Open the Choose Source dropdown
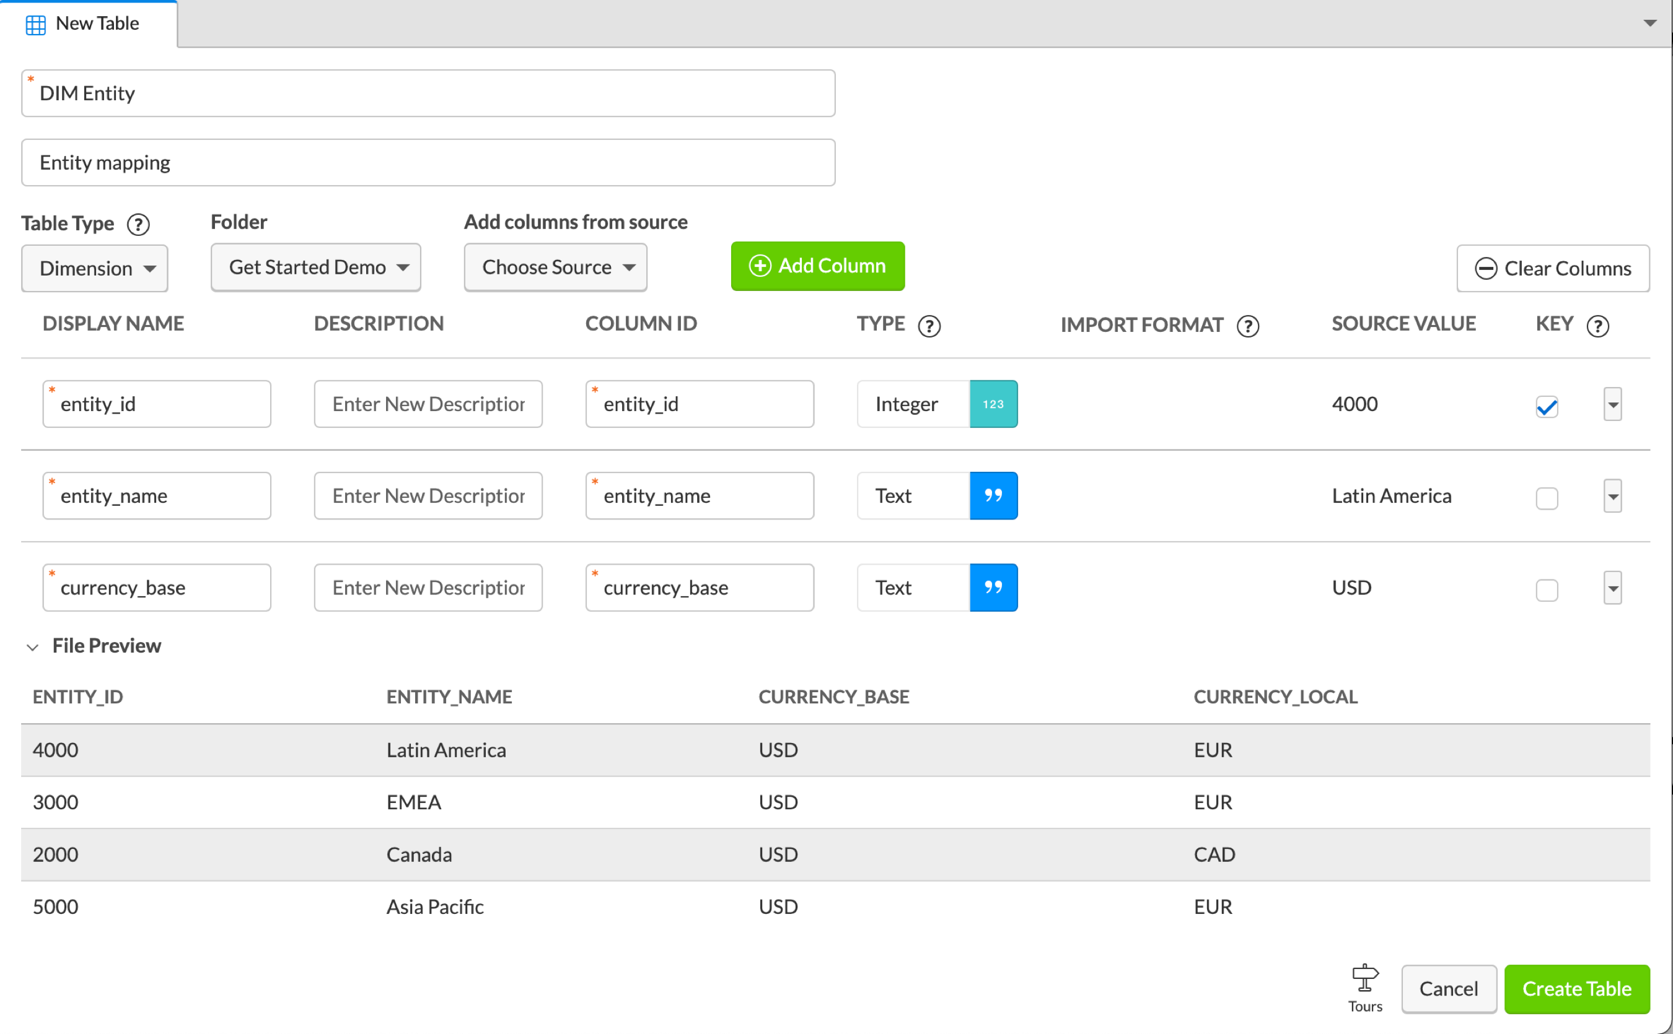The height and width of the screenshot is (1034, 1673). tap(555, 267)
